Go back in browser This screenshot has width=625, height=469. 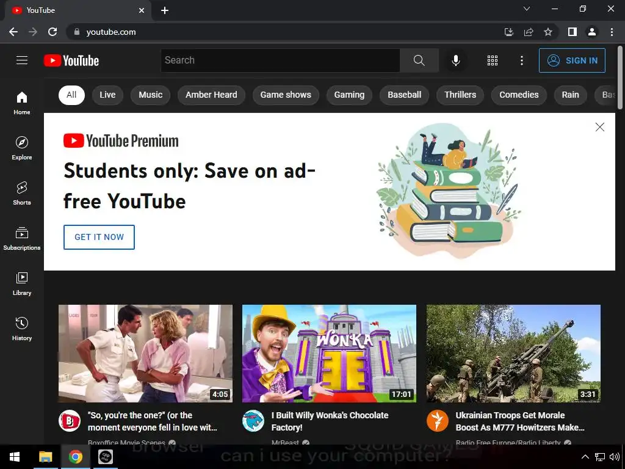(x=13, y=32)
